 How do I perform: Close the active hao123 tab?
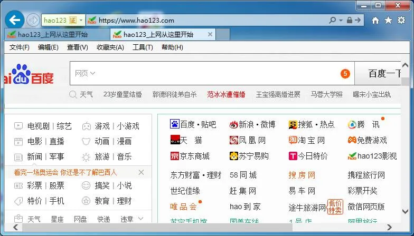(210, 35)
